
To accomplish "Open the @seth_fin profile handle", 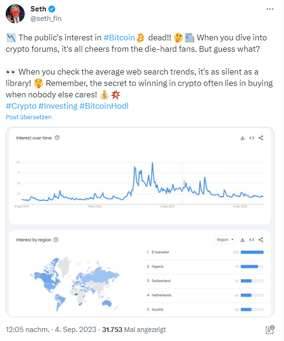I will click(x=46, y=19).
